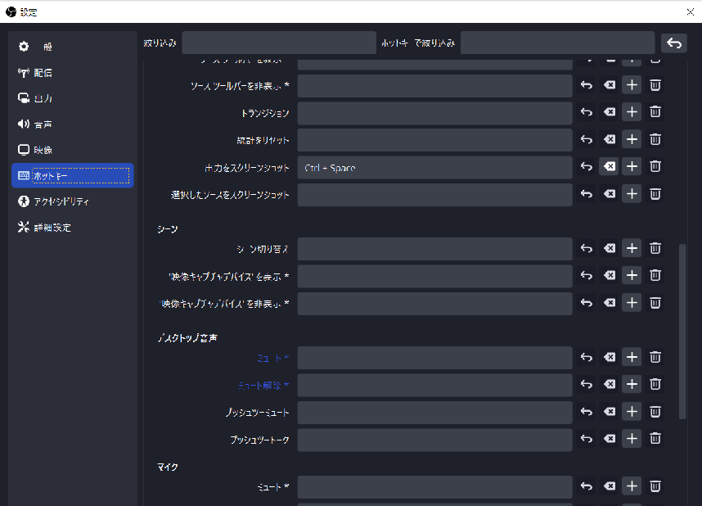Click the 絞り込み filter input field
The width and height of the screenshot is (702, 506).
tap(278, 42)
